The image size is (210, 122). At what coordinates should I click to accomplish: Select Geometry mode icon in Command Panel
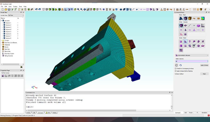point(181,18)
